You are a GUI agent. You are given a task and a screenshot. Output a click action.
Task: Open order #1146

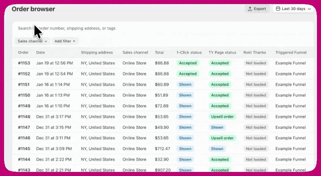pos(24,138)
